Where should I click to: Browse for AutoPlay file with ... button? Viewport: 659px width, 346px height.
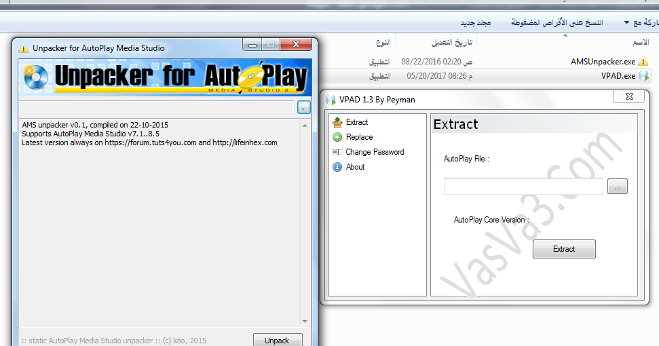pos(618,186)
